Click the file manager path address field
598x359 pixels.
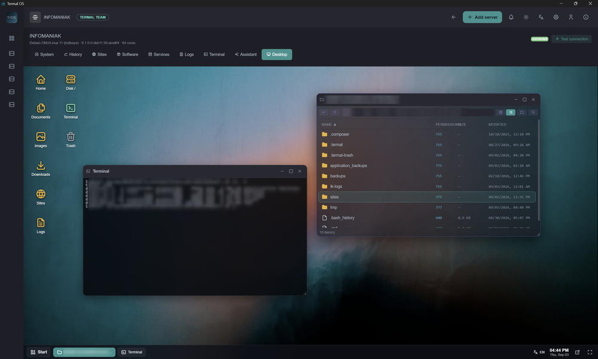coord(417,112)
